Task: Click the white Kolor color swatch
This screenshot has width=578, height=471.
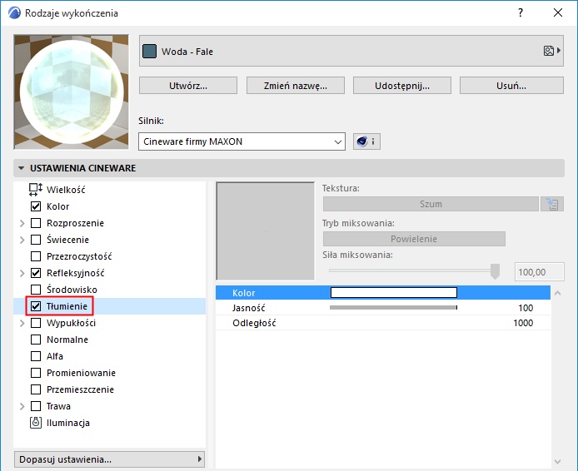Action: (x=394, y=292)
